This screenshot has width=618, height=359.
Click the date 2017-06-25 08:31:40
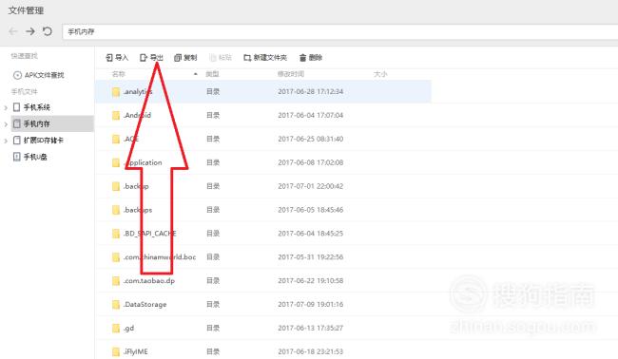click(x=311, y=139)
